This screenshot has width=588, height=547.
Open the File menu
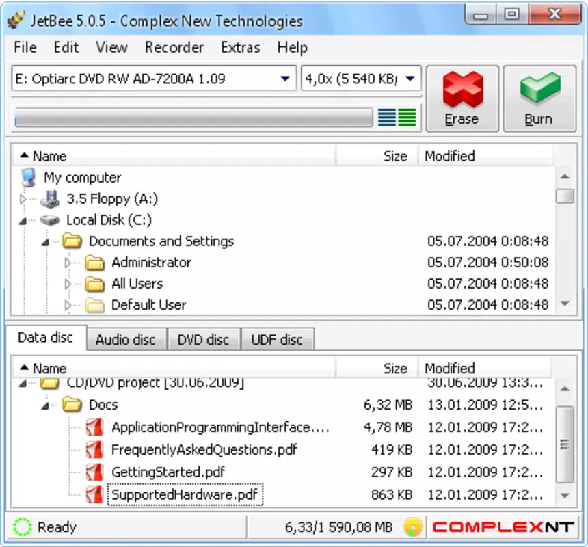tap(25, 48)
